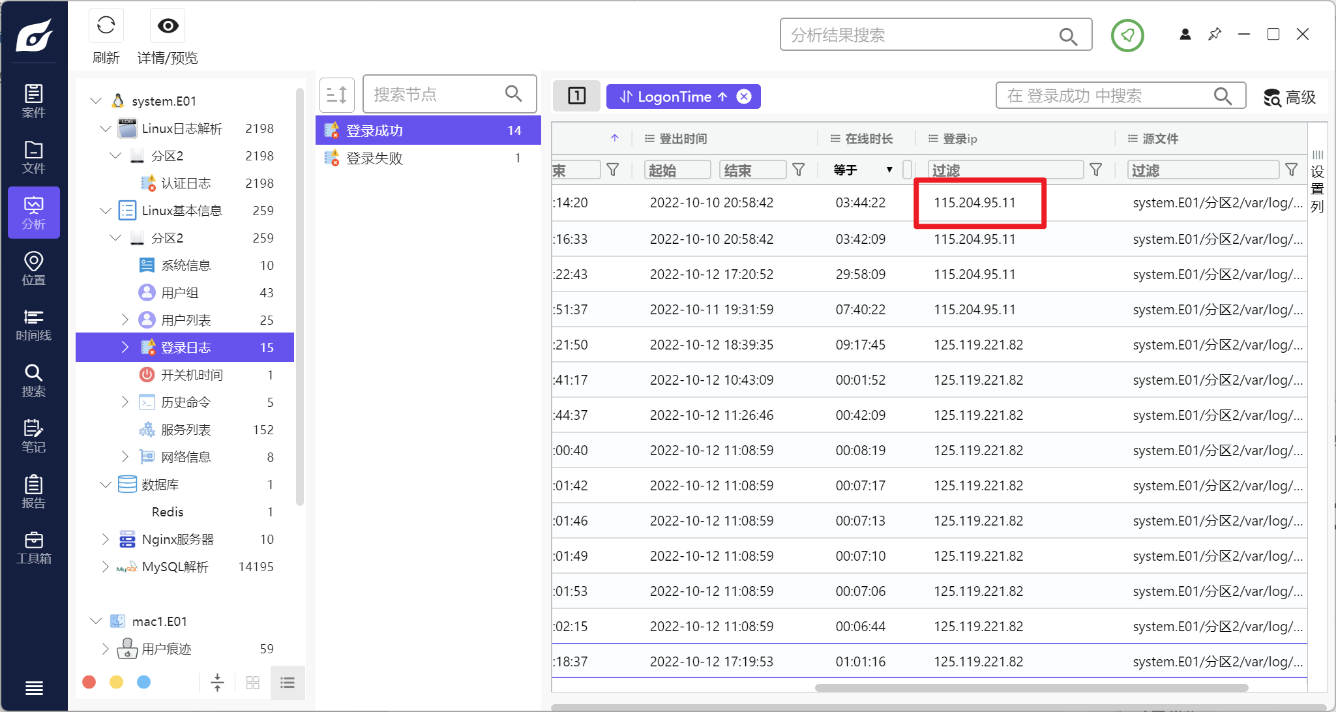Open the 时间线 sidebar section
Screen dimensions: 1336x712
tap(34, 325)
